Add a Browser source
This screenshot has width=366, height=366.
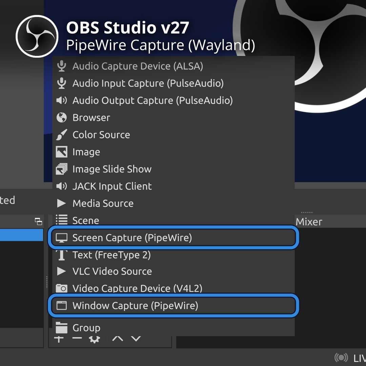[174, 118]
